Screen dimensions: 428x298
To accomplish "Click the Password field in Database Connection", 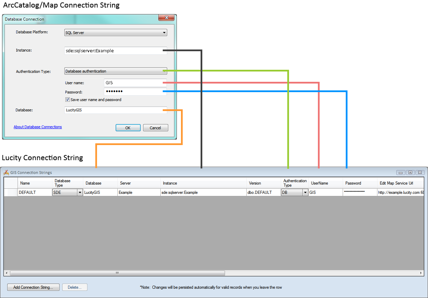I will pos(135,91).
